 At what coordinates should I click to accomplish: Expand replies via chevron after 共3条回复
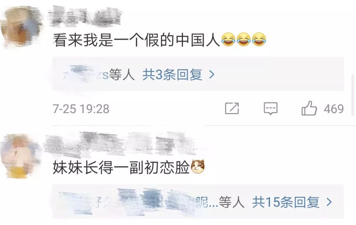[x=212, y=75]
